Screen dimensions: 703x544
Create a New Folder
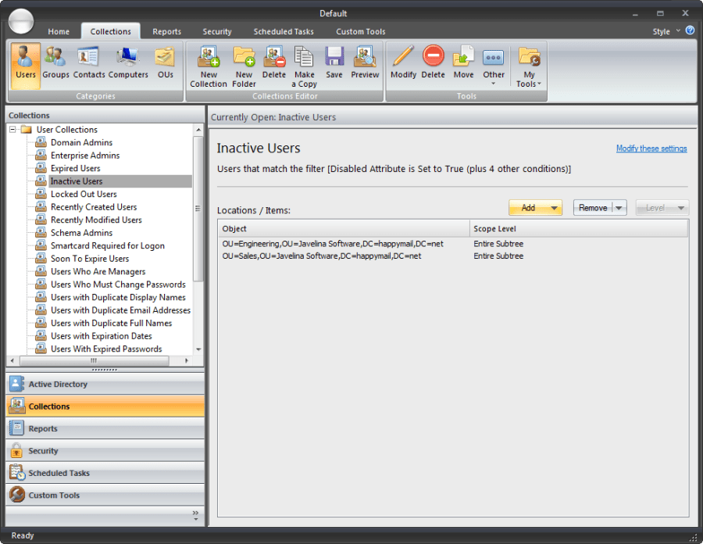click(244, 66)
